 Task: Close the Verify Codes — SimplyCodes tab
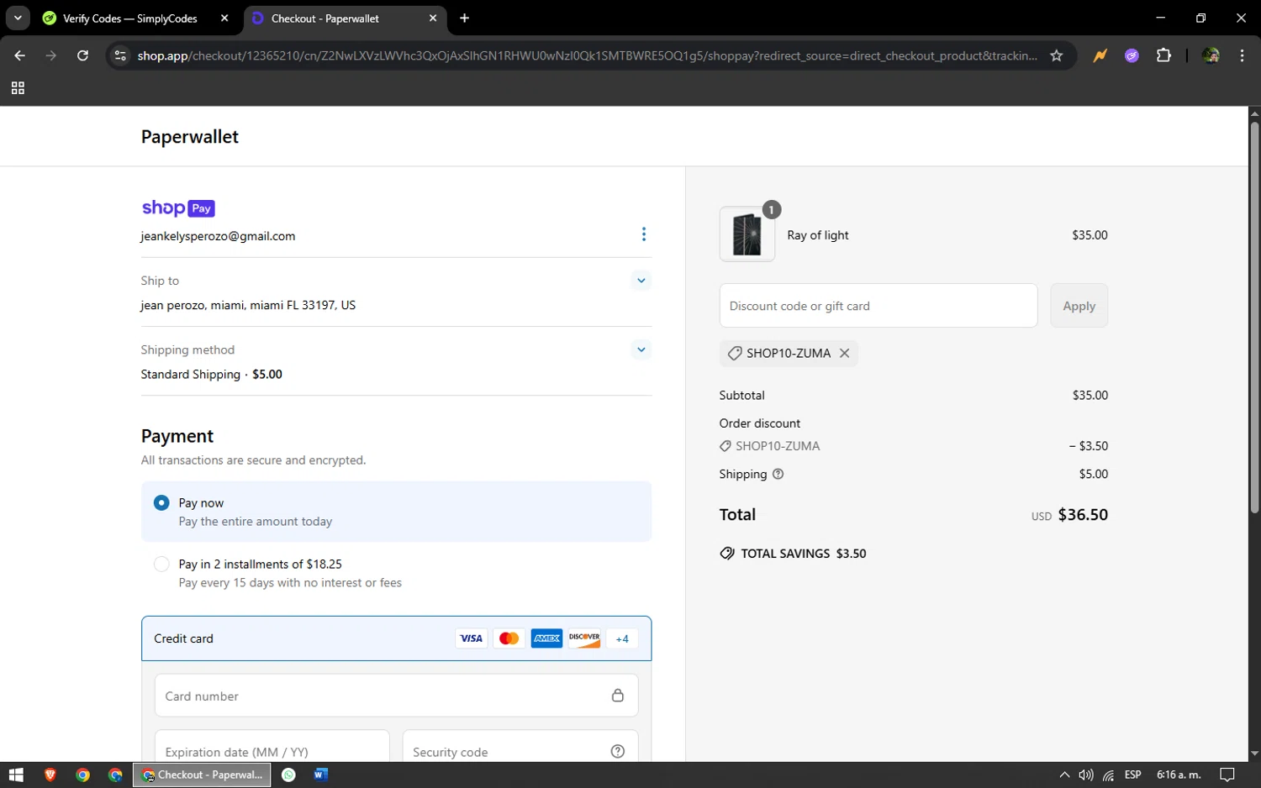click(x=224, y=18)
